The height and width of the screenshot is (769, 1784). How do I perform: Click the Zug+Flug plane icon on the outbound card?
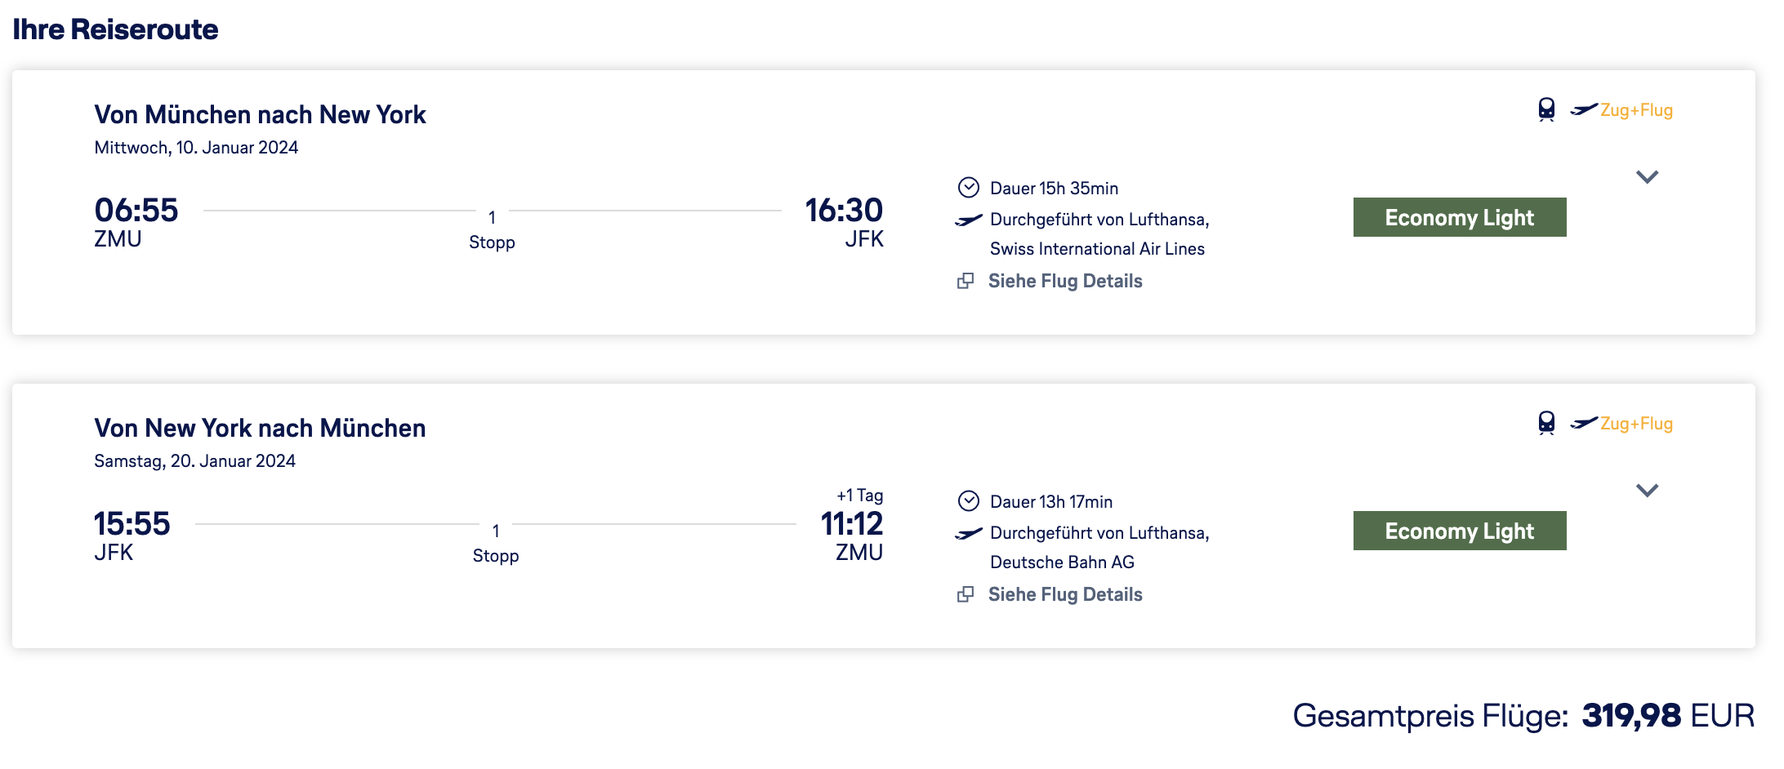tap(1584, 109)
